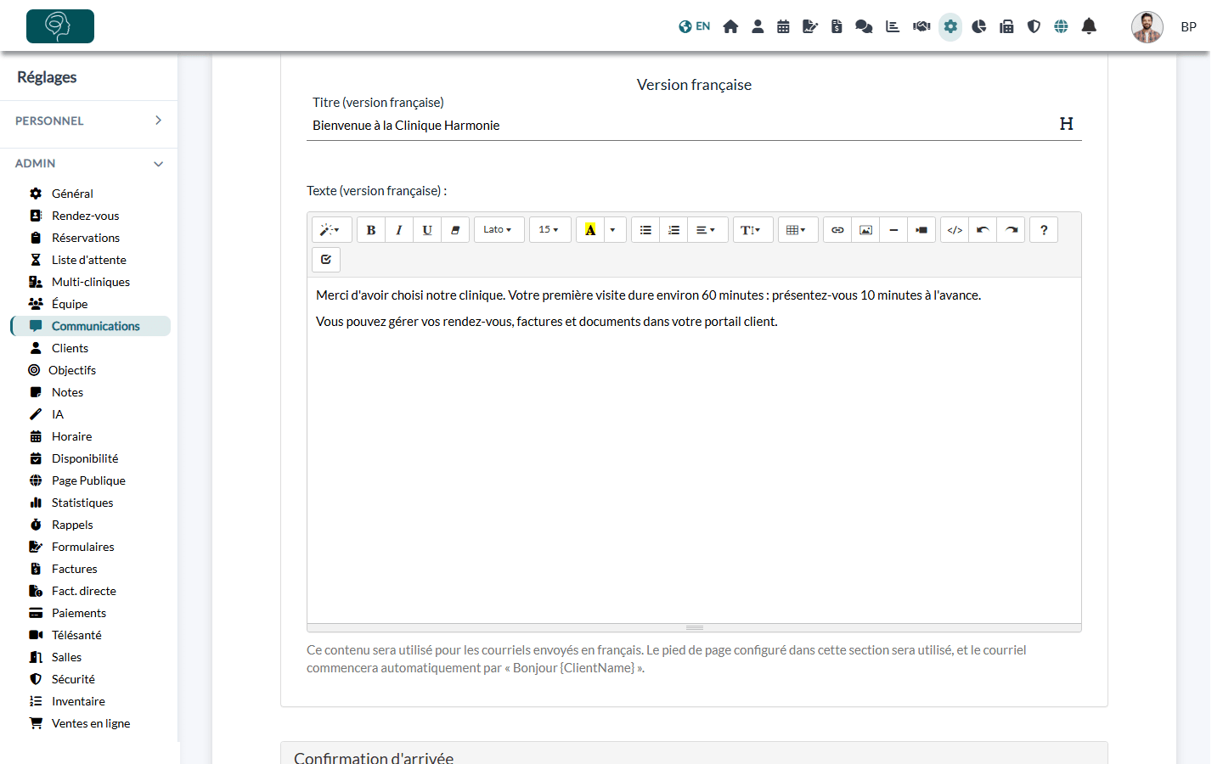1223x764 pixels.
Task: Click the eraser remove-format icon
Action: coord(455,230)
